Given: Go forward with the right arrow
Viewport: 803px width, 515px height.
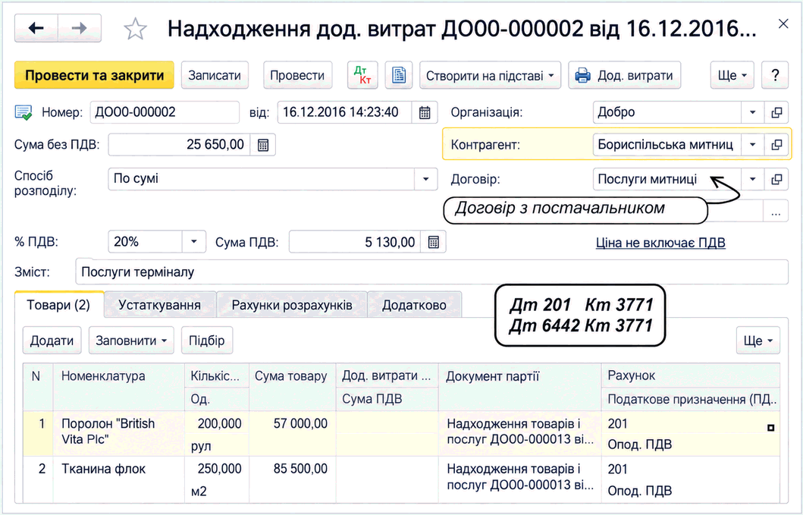Looking at the screenshot, I should coord(80,28).
